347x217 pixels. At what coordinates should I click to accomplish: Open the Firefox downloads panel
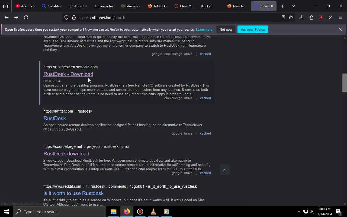tap(301, 17)
